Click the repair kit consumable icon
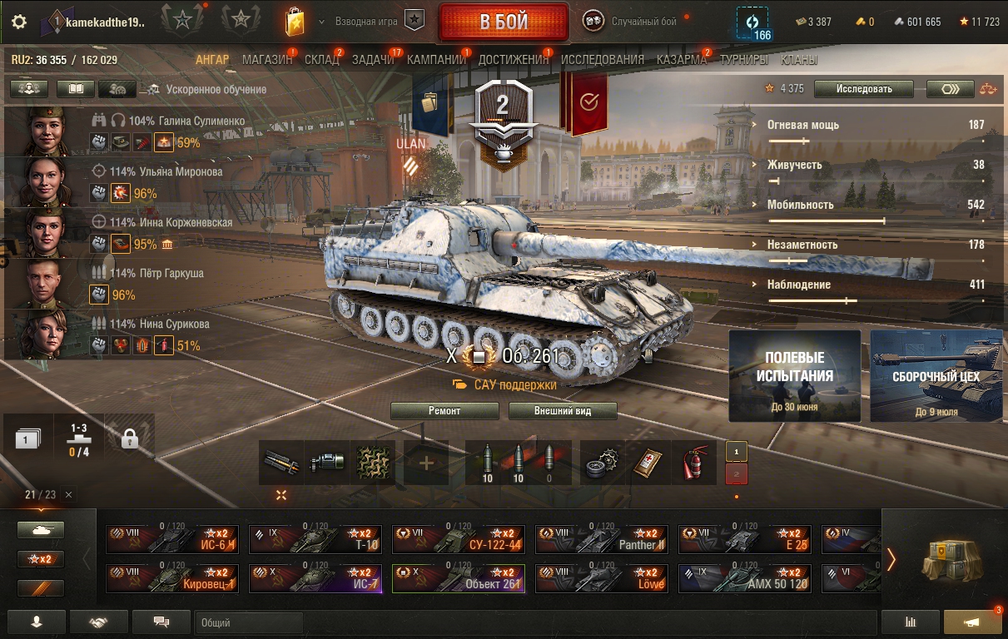The image size is (1008, 639). [601, 463]
